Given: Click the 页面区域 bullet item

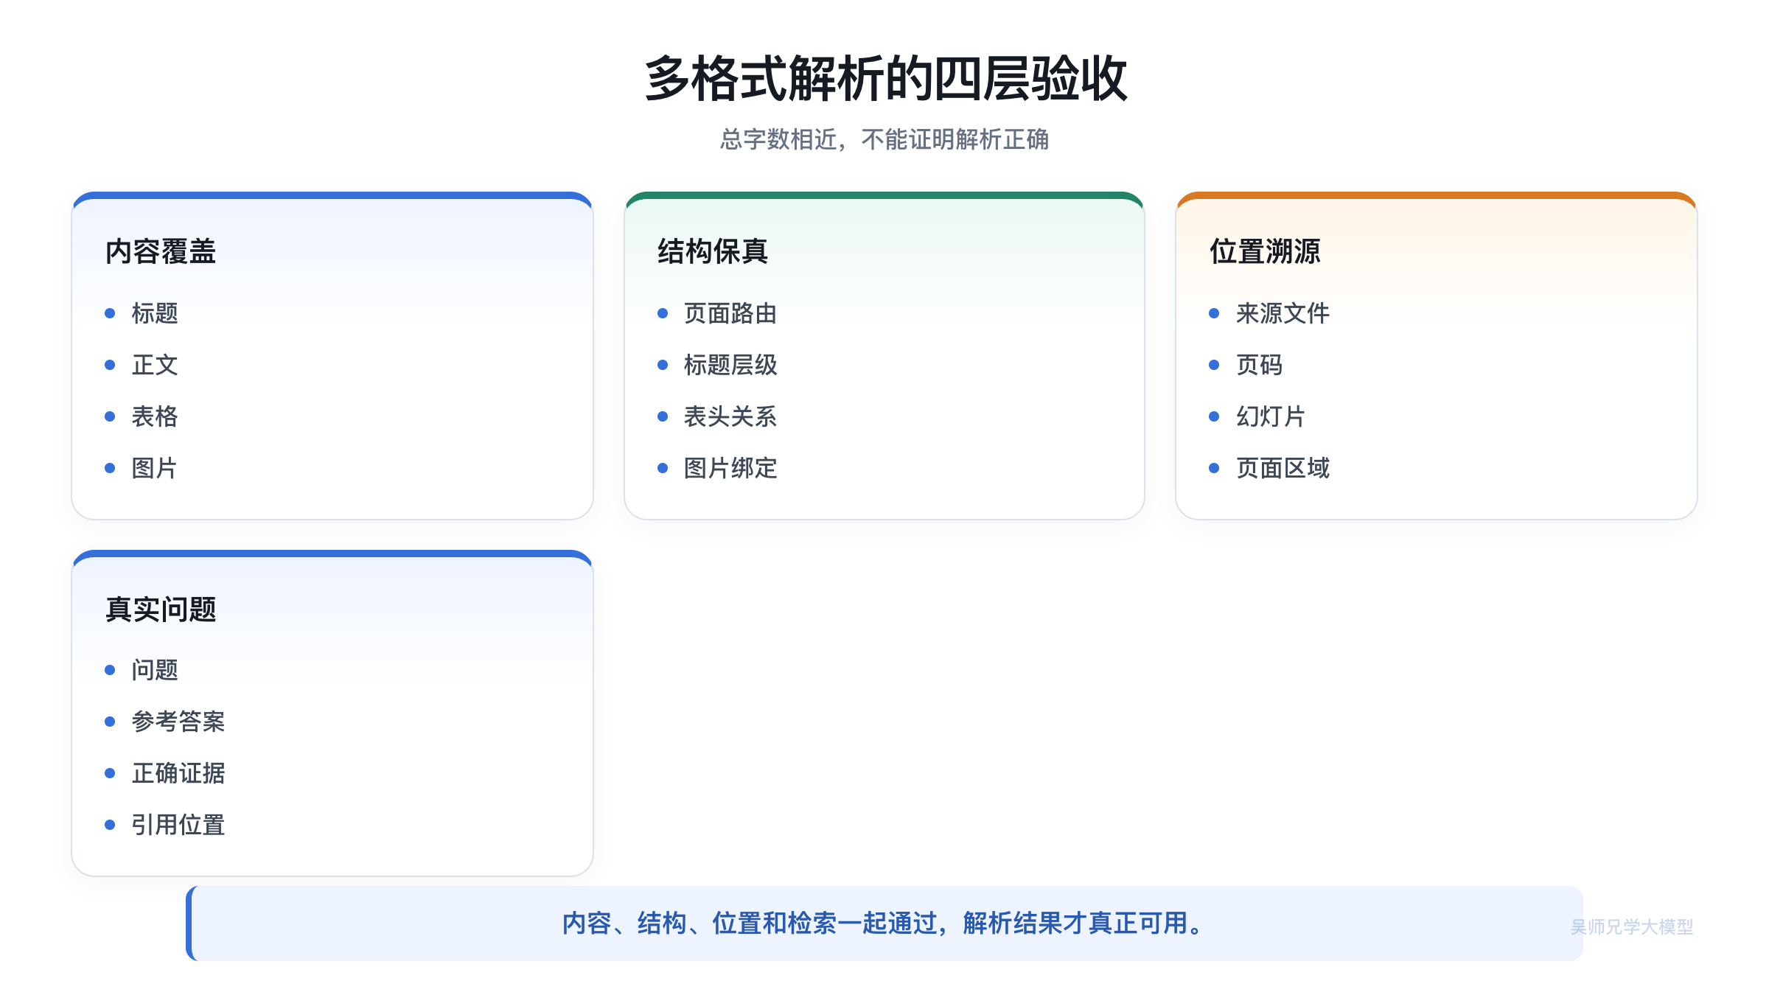Looking at the screenshot, I should 1283,468.
